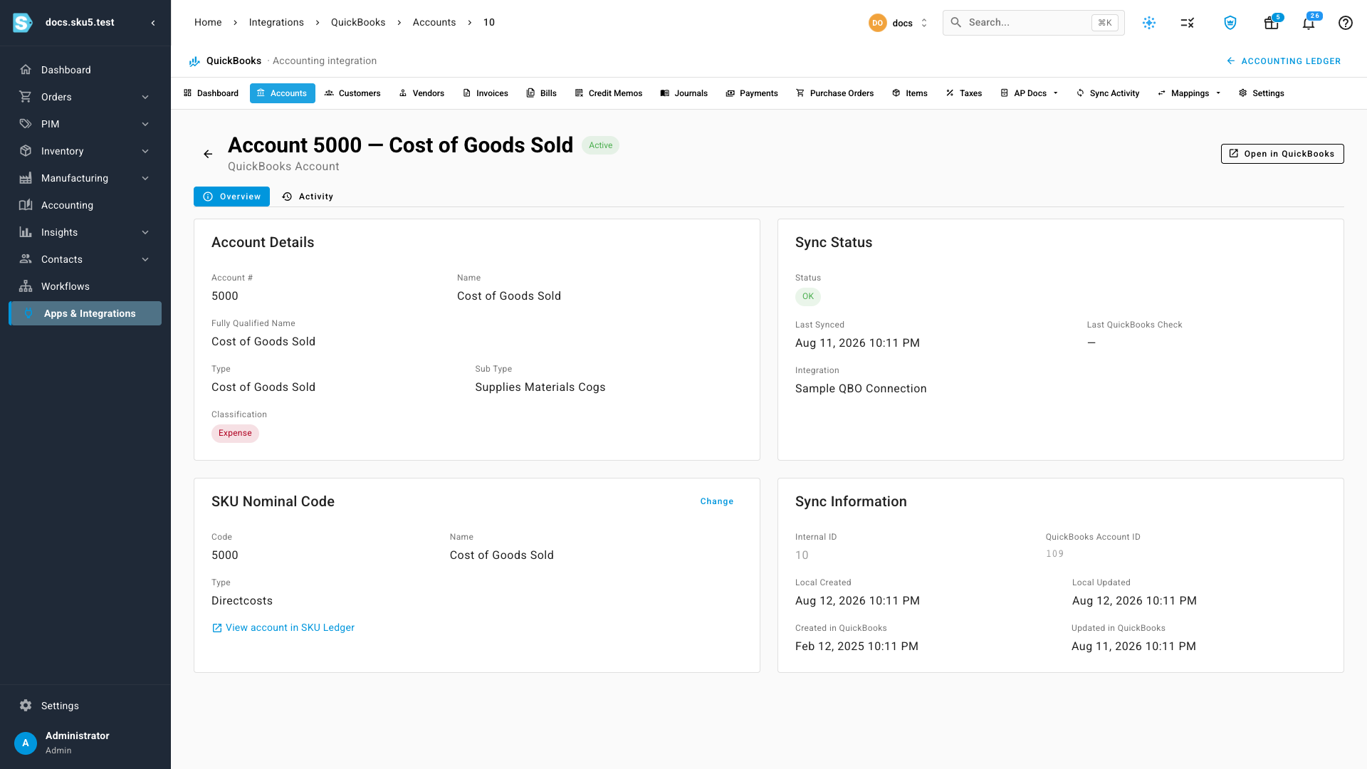
Task: Switch to the Bills tab
Action: click(x=542, y=93)
